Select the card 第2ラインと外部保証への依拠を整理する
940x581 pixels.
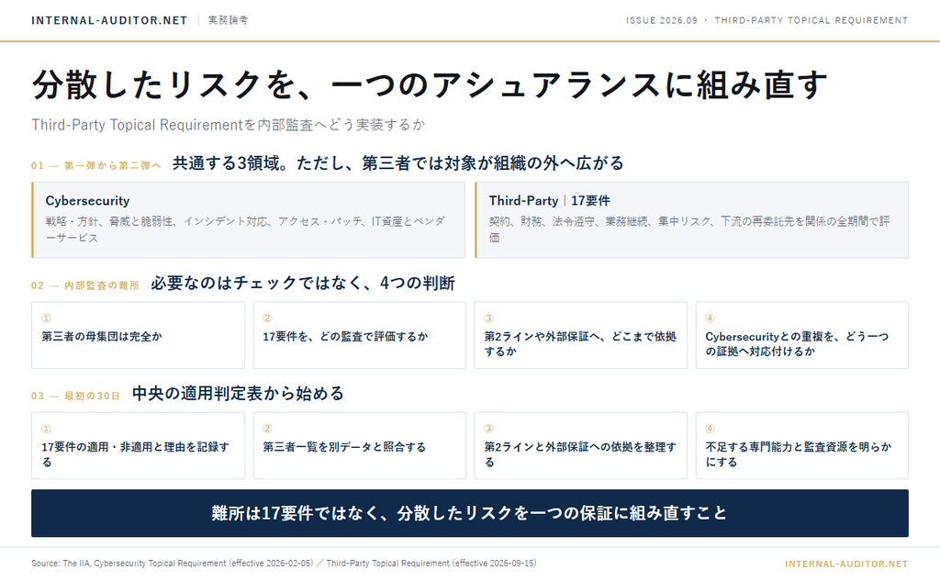point(580,445)
